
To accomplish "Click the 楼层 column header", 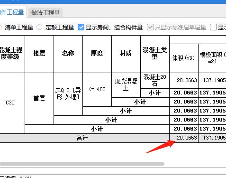I will (x=39, y=54).
